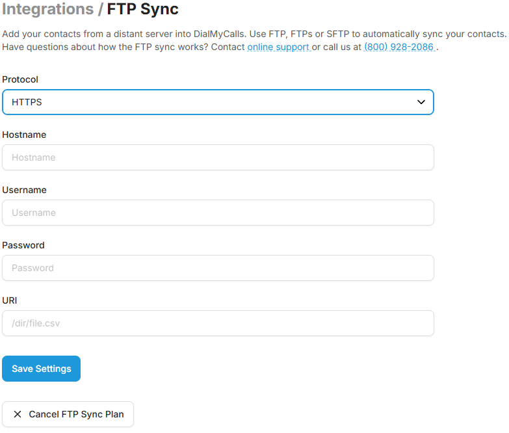Select the Password input field
The image size is (509, 433).
(218, 268)
